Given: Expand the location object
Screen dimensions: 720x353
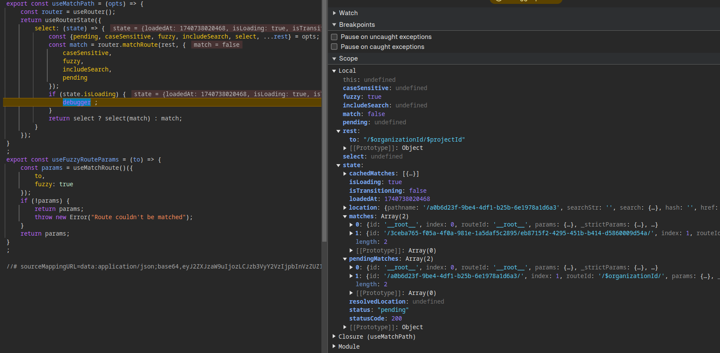Looking at the screenshot, I should (x=345, y=208).
